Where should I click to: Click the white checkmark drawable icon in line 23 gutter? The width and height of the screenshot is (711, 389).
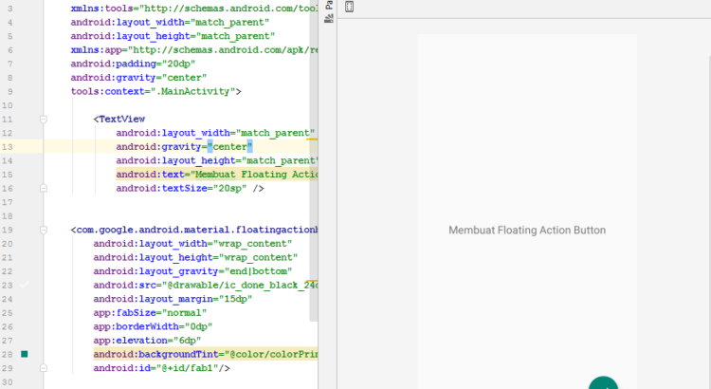25,285
